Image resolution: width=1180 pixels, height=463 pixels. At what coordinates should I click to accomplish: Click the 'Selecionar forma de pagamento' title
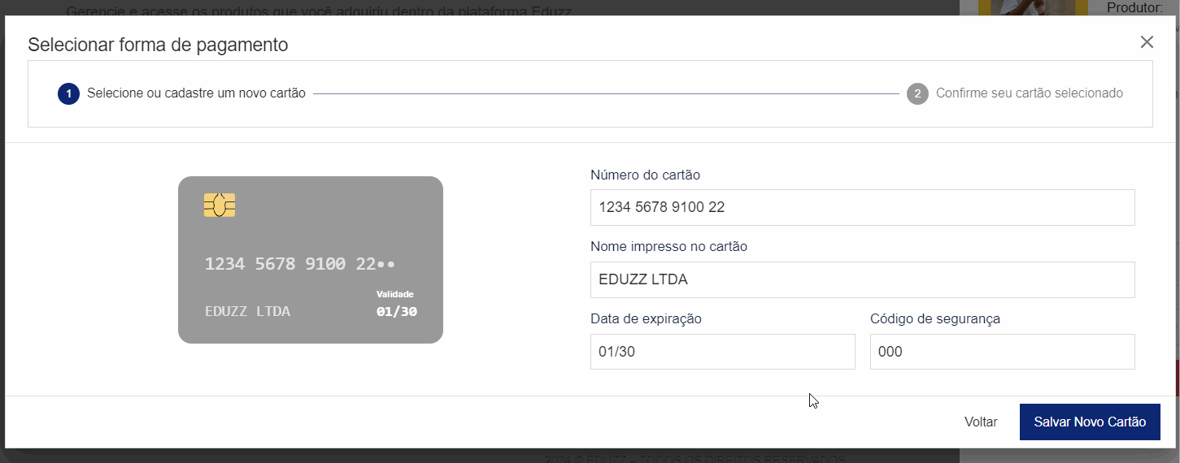tap(158, 45)
